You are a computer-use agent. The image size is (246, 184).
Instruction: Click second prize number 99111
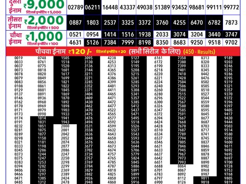214,7
